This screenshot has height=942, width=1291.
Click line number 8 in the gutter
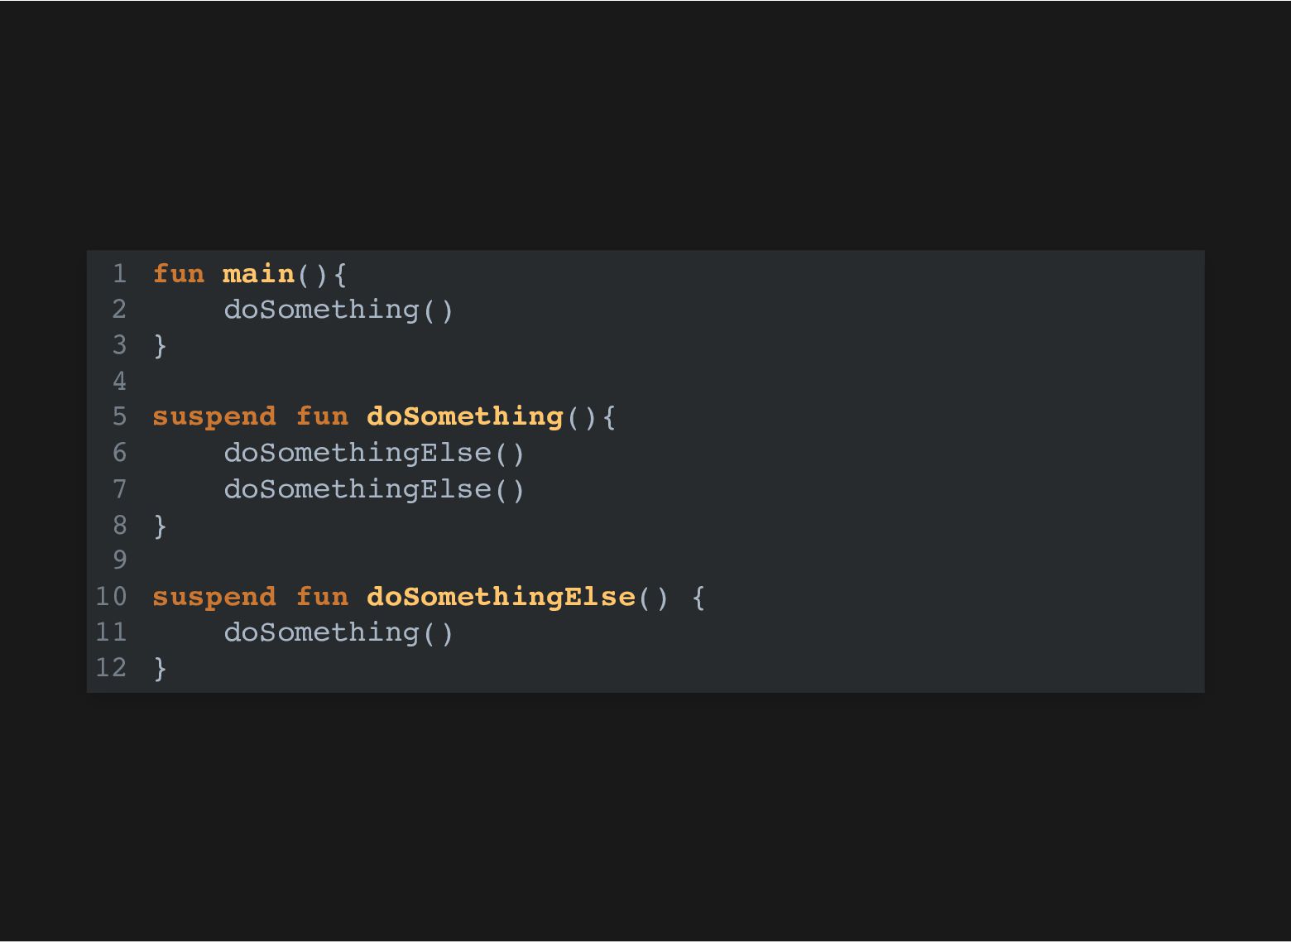pyautogui.click(x=120, y=525)
